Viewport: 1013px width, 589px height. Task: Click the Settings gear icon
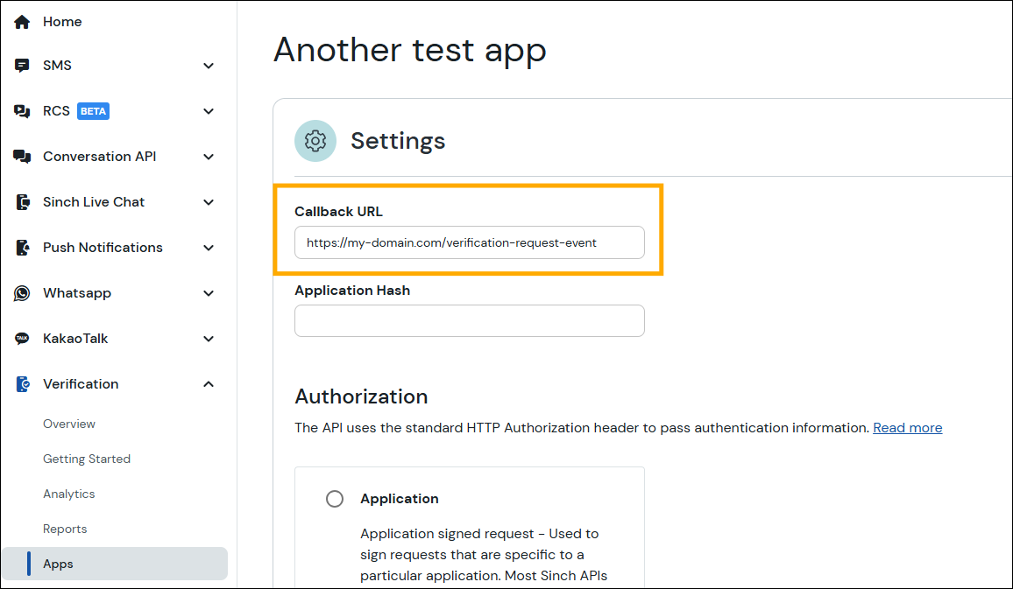(315, 140)
